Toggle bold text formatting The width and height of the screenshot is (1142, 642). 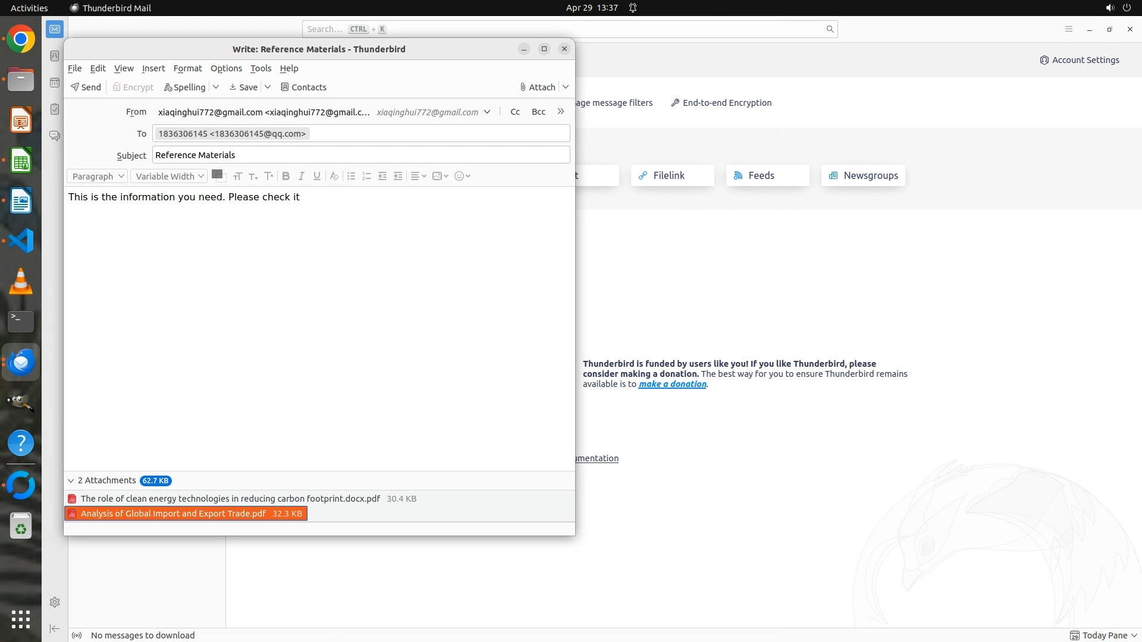tap(286, 176)
